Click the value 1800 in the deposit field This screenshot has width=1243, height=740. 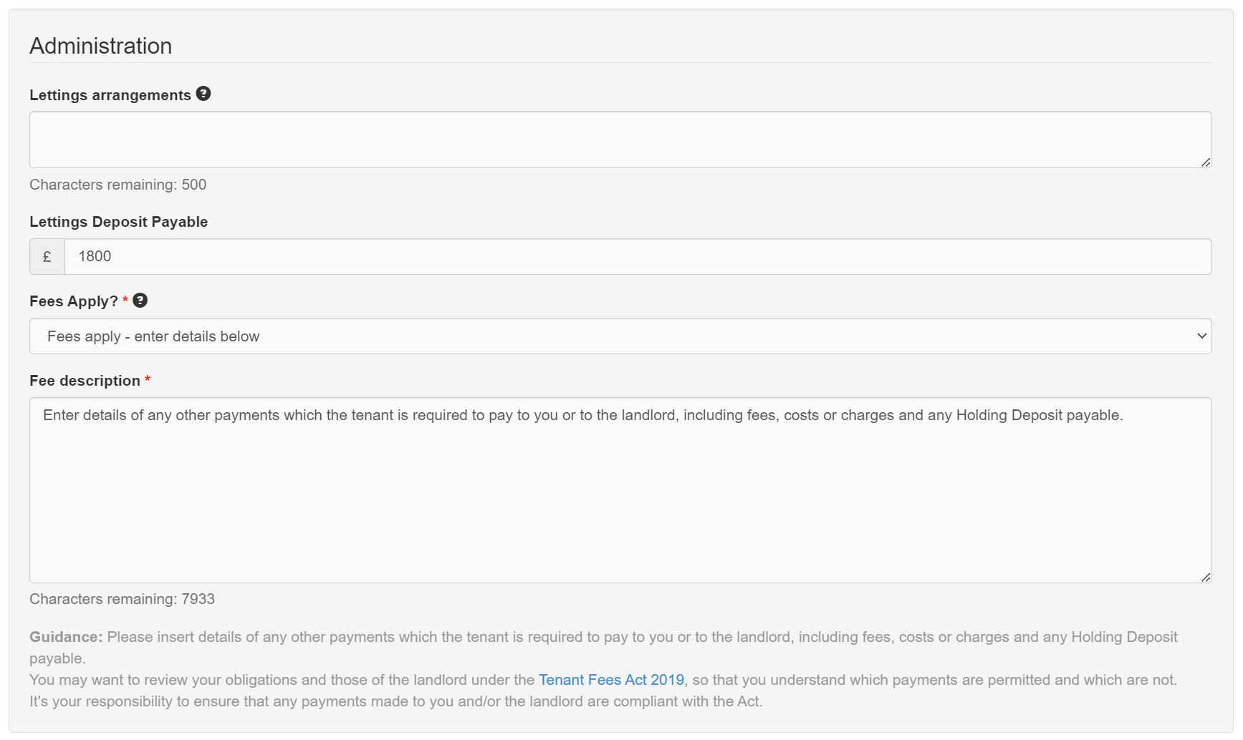pyautogui.click(x=95, y=255)
